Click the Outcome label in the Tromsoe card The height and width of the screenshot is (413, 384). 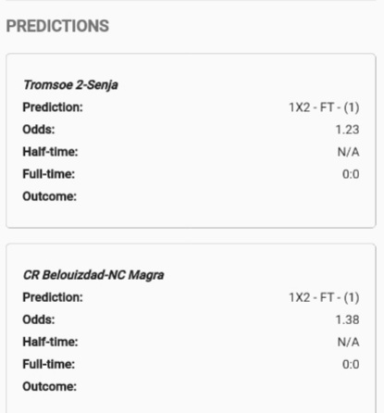click(x=49, y=196)
